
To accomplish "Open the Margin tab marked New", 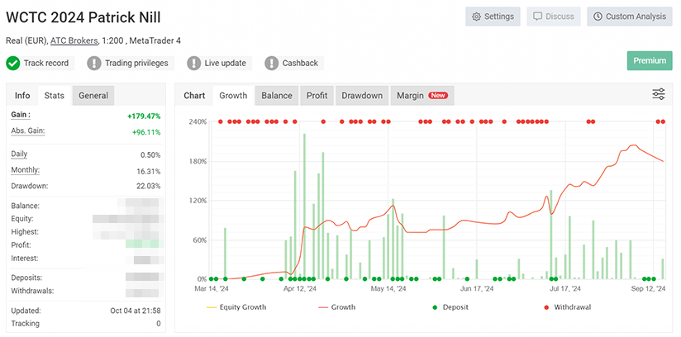I will coord(421,96).
